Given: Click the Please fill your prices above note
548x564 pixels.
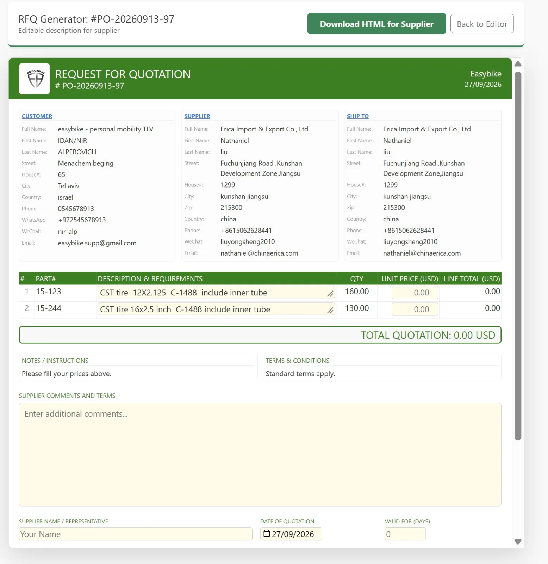Looking at the screenshot, I should 67,374.
